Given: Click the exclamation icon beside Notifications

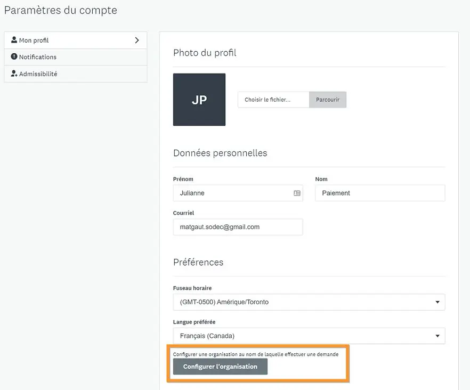Looking at the screenshot, I should tap(14, 56).
